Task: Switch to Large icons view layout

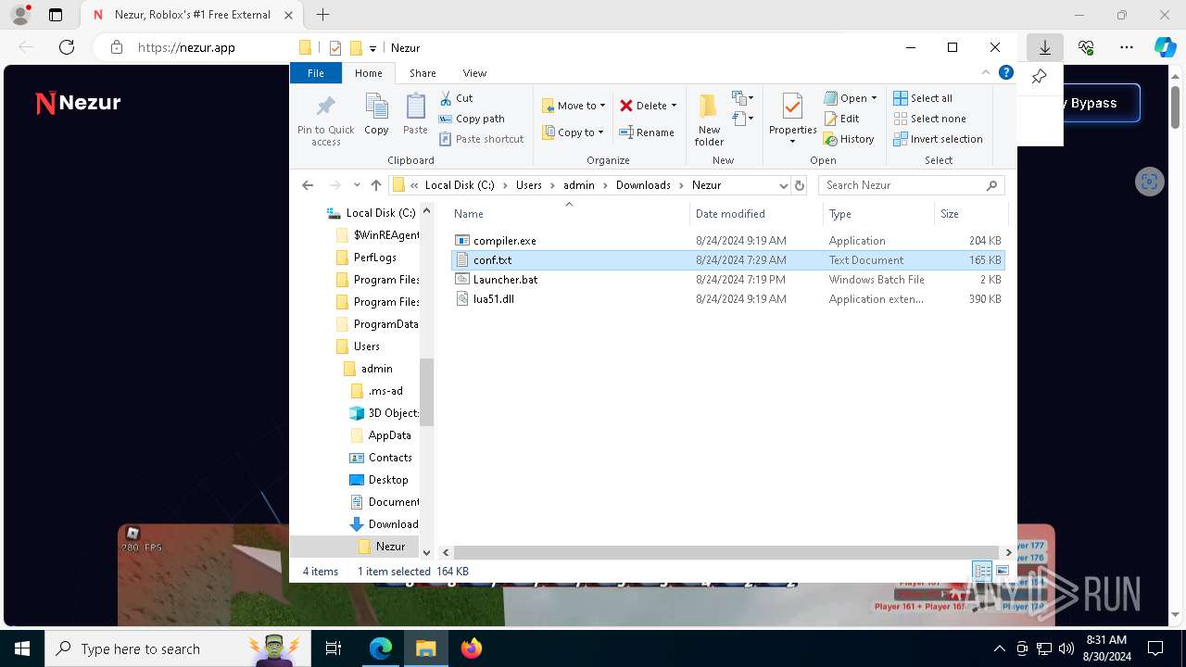Action: [1002, 572]
